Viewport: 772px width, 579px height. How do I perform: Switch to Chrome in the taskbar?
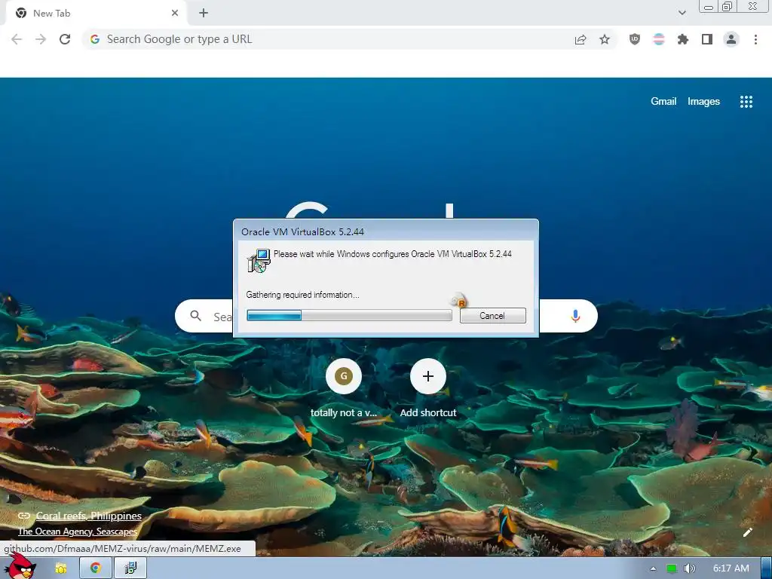(x=96, y=568)
